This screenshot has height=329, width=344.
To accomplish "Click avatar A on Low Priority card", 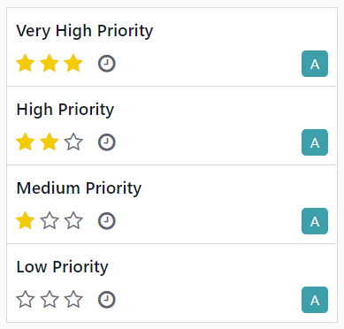I will point(315,300).
